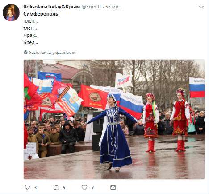Click the reply speech bubble icon
209x194 pixels.
[x=27, y=187]
